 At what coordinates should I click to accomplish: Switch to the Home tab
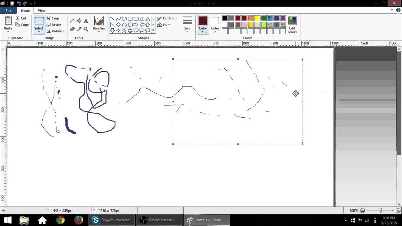(25, 10)
